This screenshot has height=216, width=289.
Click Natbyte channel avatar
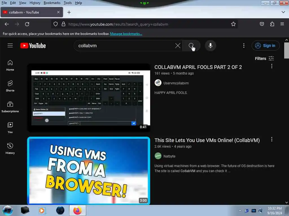point(158,156)
